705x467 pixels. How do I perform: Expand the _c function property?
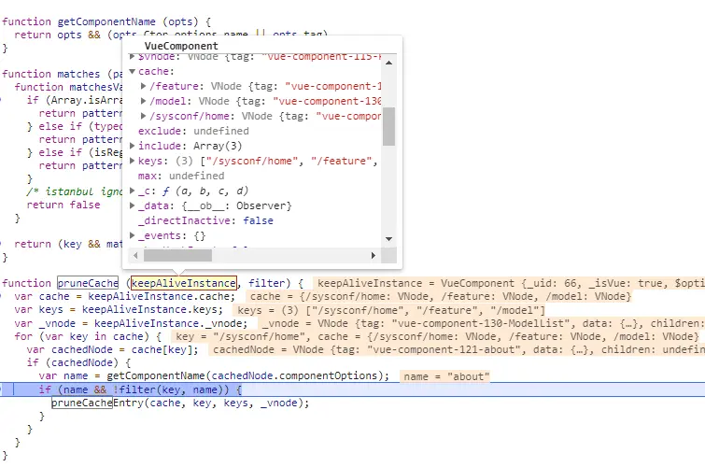click(133, 191)
